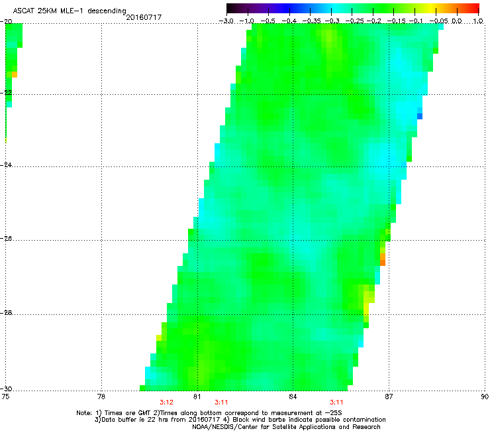Click the longitude axis label '84'
Viewport: 490px width, 431px height.
tap(293, 397)
